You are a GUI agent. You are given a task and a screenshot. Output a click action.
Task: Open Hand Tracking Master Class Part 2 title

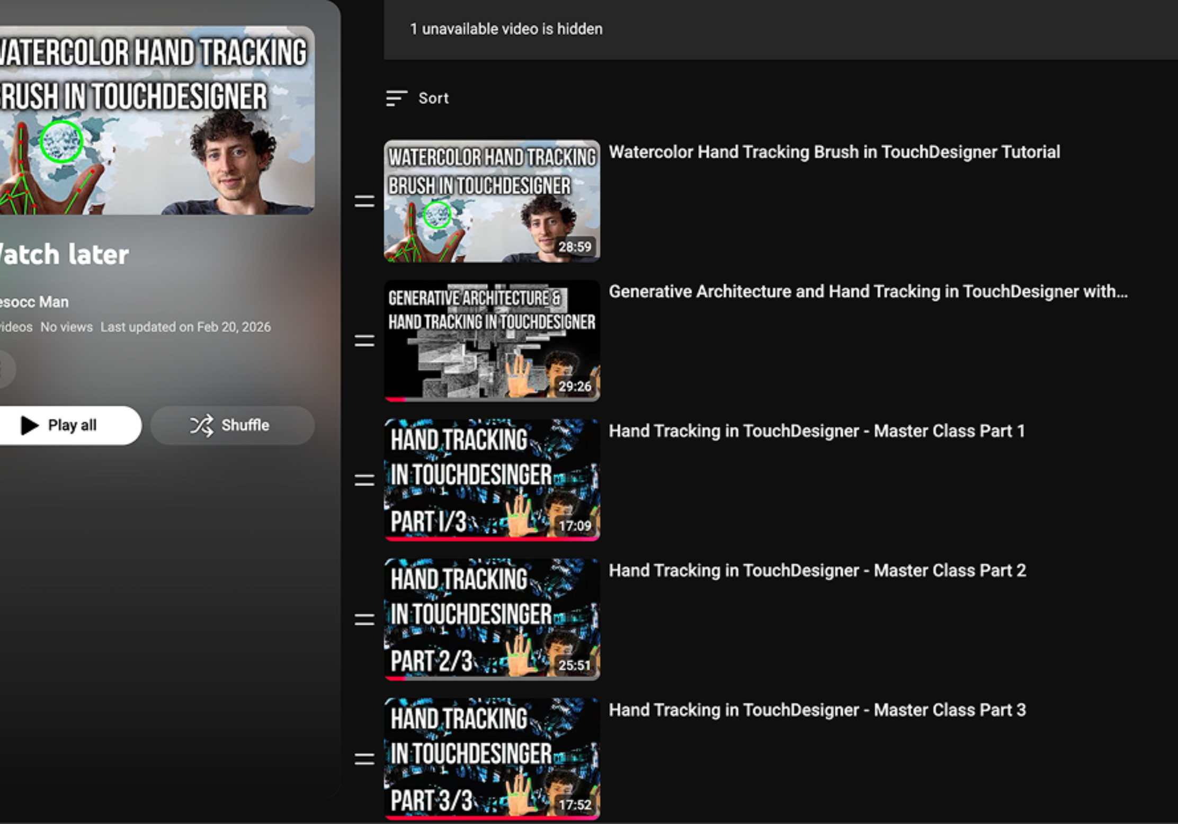(x=817, y=570)
